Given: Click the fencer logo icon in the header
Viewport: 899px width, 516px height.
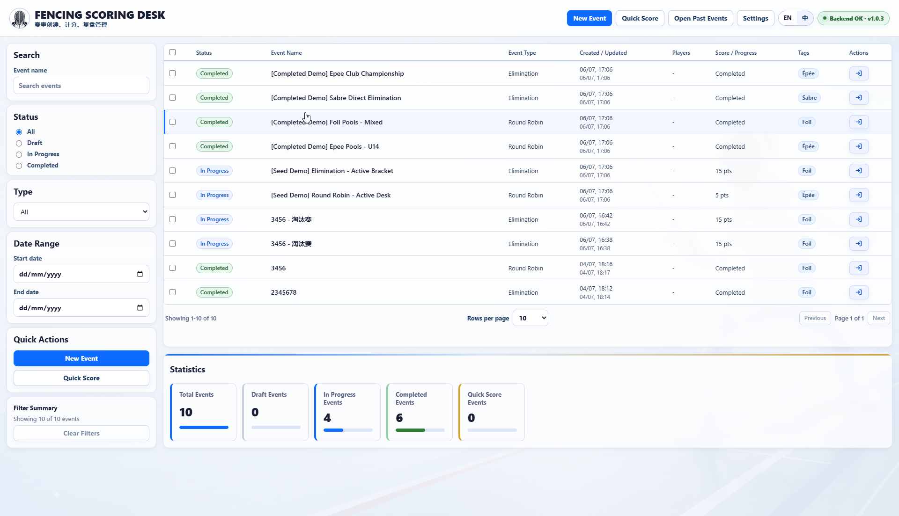Looking at the screenshot, I should click(x=20, y=19).
